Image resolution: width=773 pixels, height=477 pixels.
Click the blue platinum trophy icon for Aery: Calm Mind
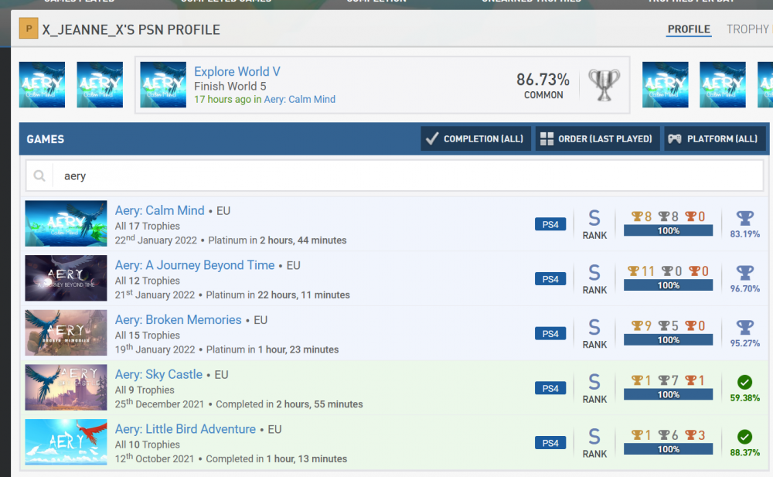coord(744,218)
